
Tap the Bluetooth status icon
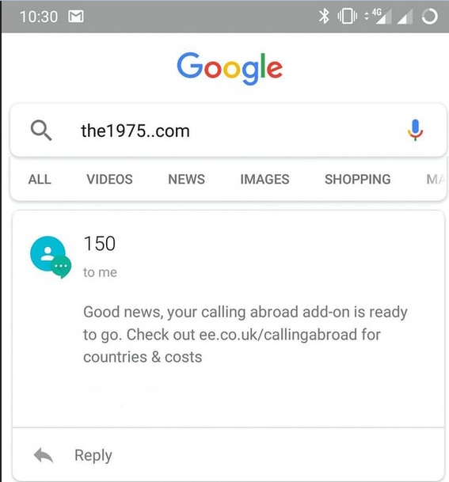324,16
